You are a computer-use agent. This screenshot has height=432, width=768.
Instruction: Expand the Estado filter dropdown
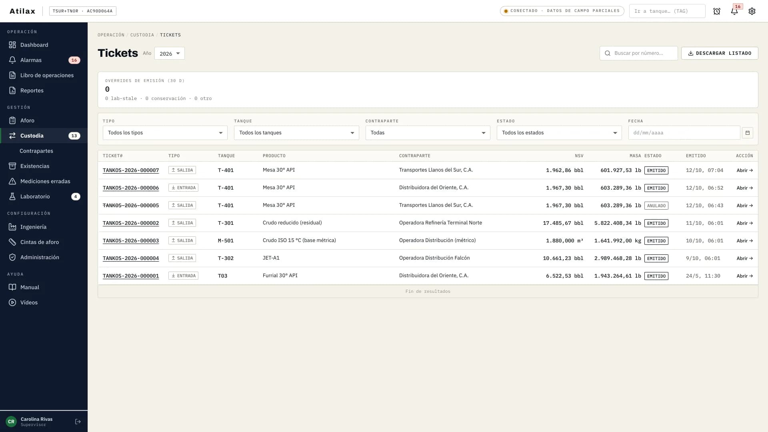[559, 133]
